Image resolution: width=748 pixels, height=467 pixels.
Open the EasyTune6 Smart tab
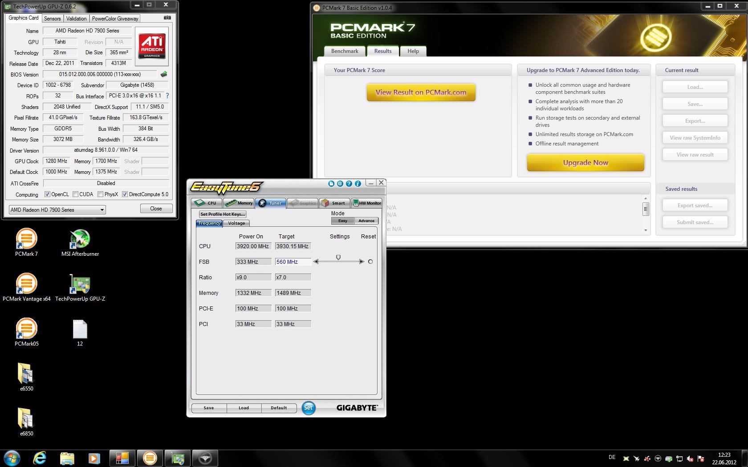coord(334,203)
